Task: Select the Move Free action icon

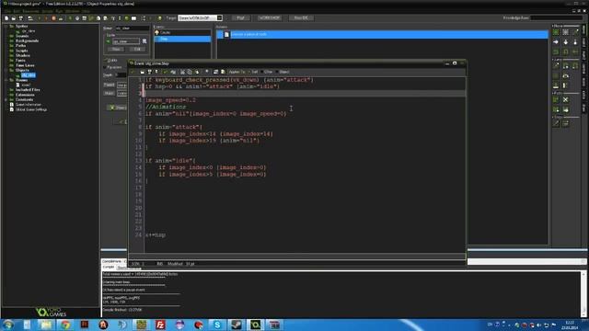Action: 566,32
